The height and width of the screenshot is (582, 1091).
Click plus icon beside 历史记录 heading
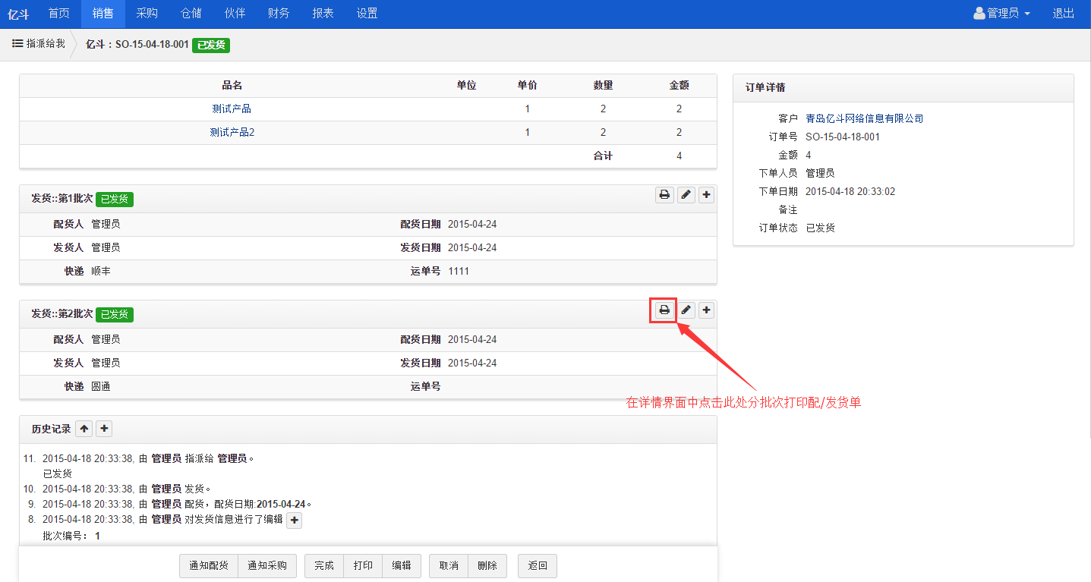pyautogui.click(x=105, y=429)
